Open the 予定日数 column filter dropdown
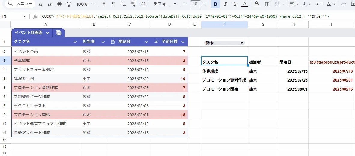The width and height of the screenshot is (355, 156). point(183,42)
